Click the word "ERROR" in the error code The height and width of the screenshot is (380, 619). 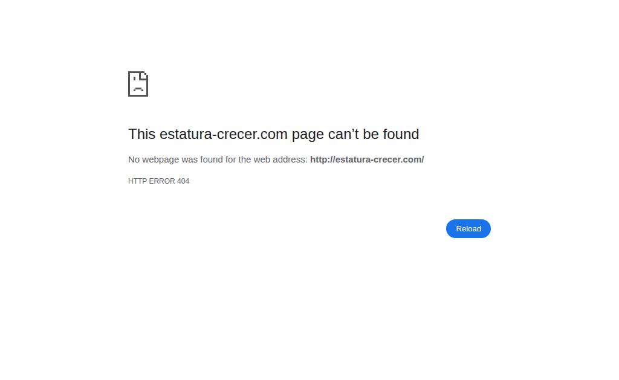[x=162, y=181]
